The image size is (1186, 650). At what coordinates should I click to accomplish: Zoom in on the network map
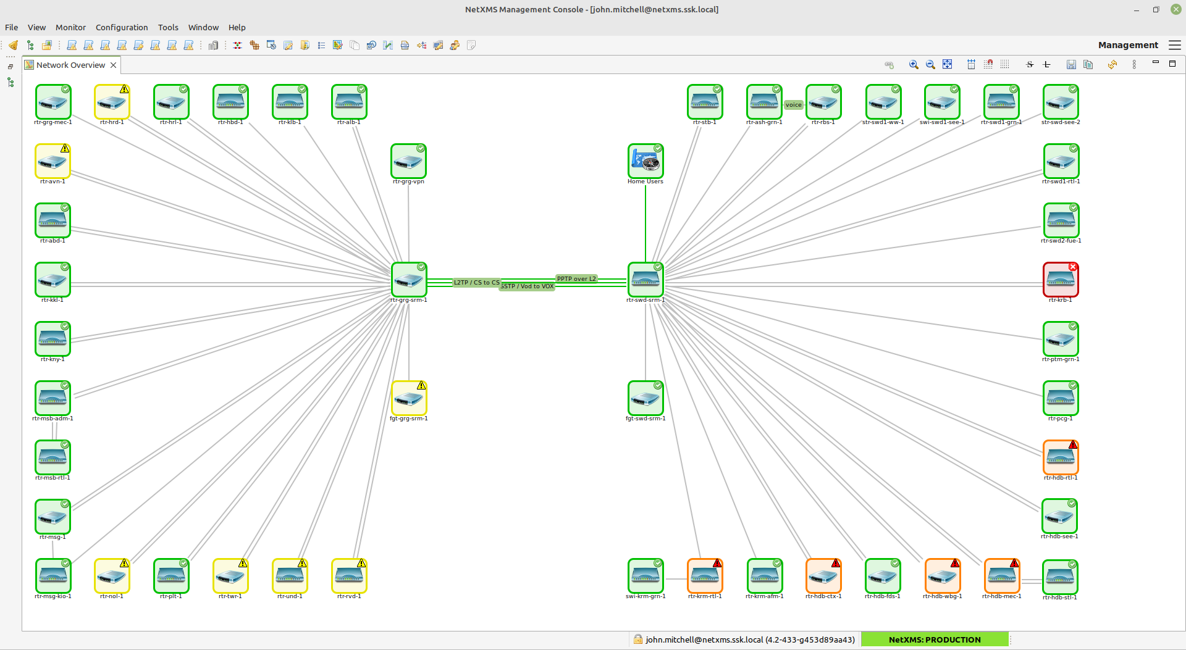pyautogui.click(x=914, y=64)
